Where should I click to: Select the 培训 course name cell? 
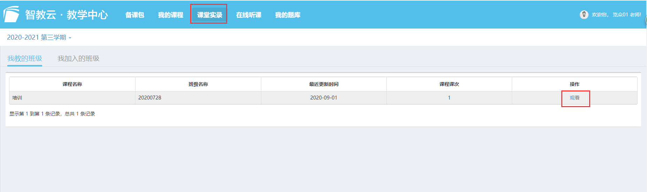[x=17, y=98]
